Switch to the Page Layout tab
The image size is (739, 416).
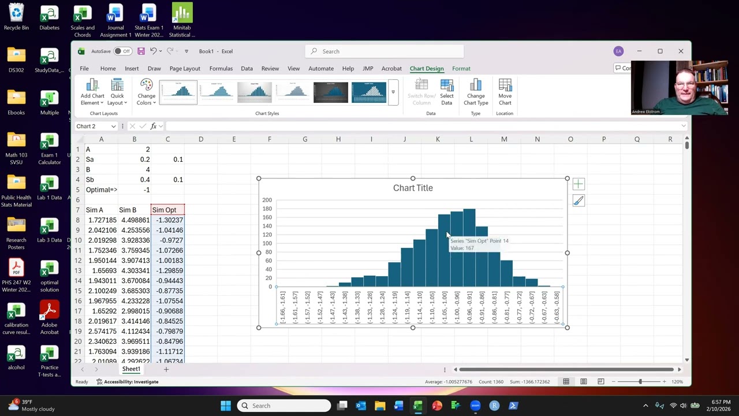point(185,68)
